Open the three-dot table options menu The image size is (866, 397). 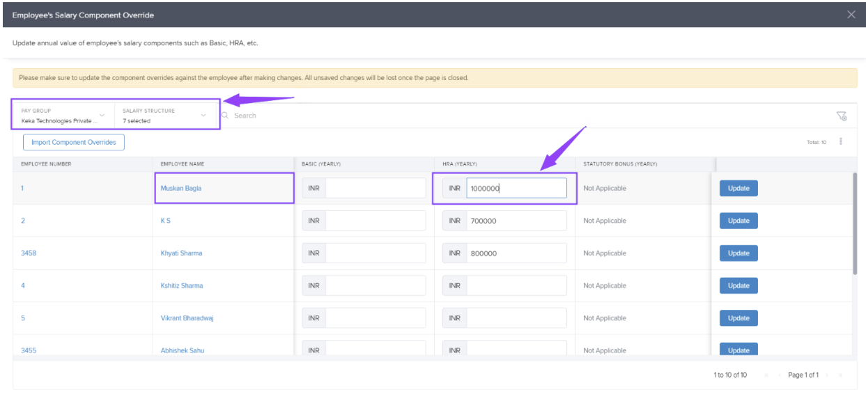pos(841,142)
